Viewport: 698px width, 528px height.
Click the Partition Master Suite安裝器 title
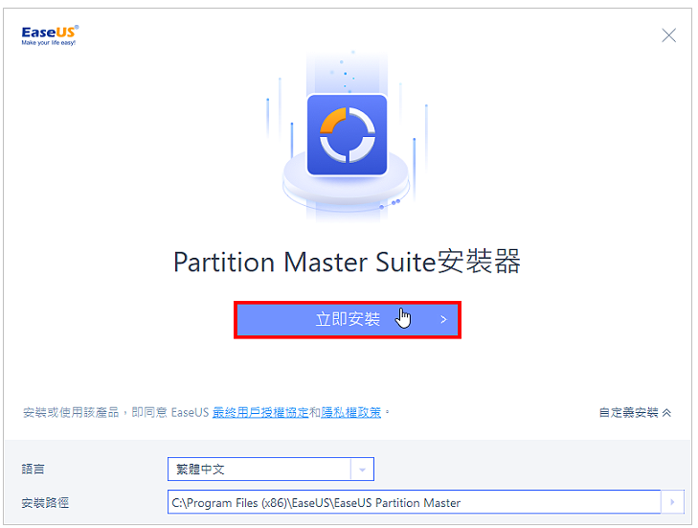tap(347, 262)
